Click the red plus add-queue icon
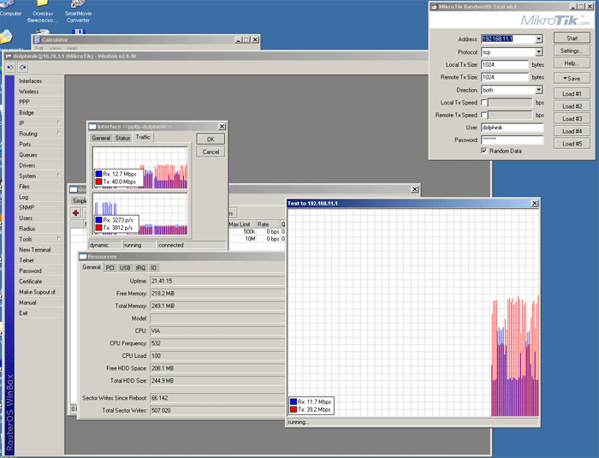This screenshot has height=458, width=599. coord(75,213)
